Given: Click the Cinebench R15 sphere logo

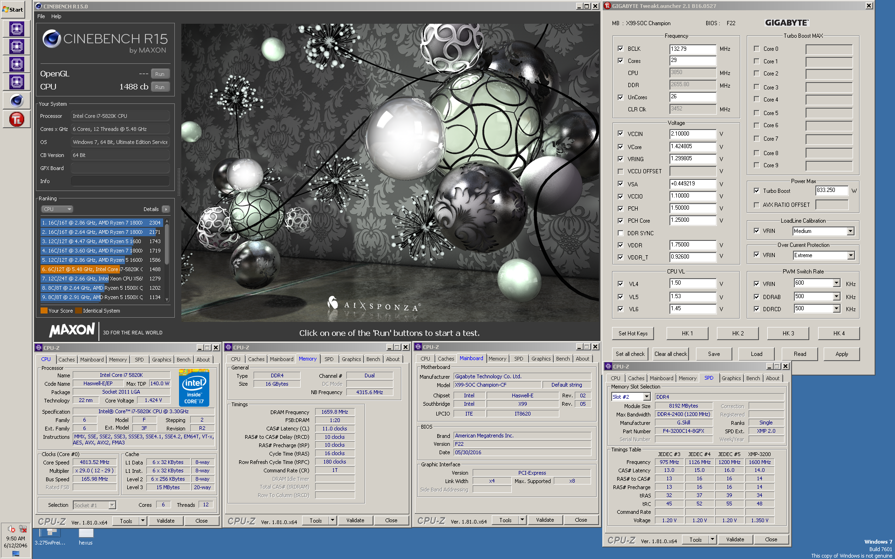Looking at the screenshot, I should tap(52, 39).
